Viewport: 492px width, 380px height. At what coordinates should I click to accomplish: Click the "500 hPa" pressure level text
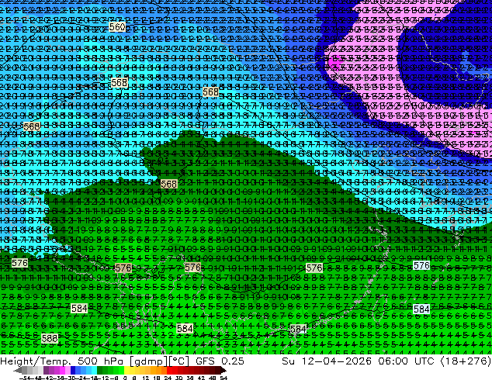pyautogui.click(x=100, y=361)
